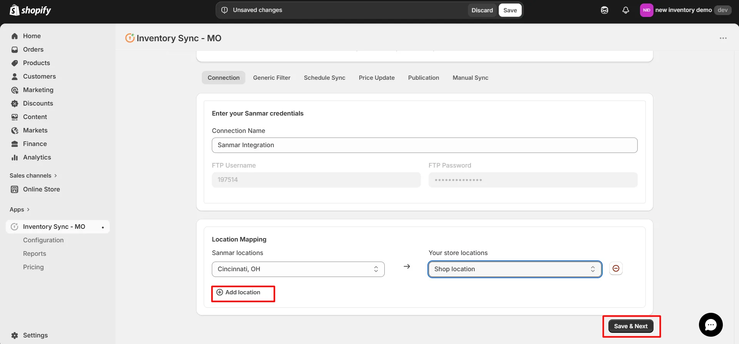Click the Markets globe icon

(x=15, y=130)
